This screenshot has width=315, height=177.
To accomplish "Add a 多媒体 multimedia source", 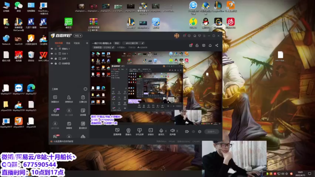I will [151, 132].
